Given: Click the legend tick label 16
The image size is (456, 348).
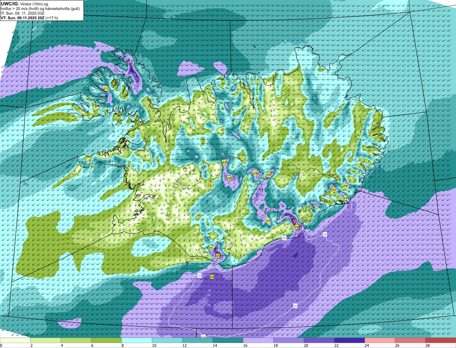Looking at the screenshot, I should point(244,346).
